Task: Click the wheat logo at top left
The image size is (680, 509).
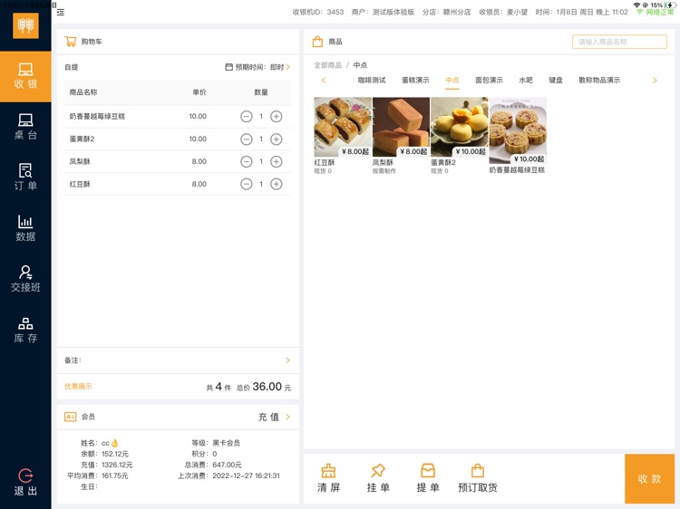Action: [x=25, y=25]
